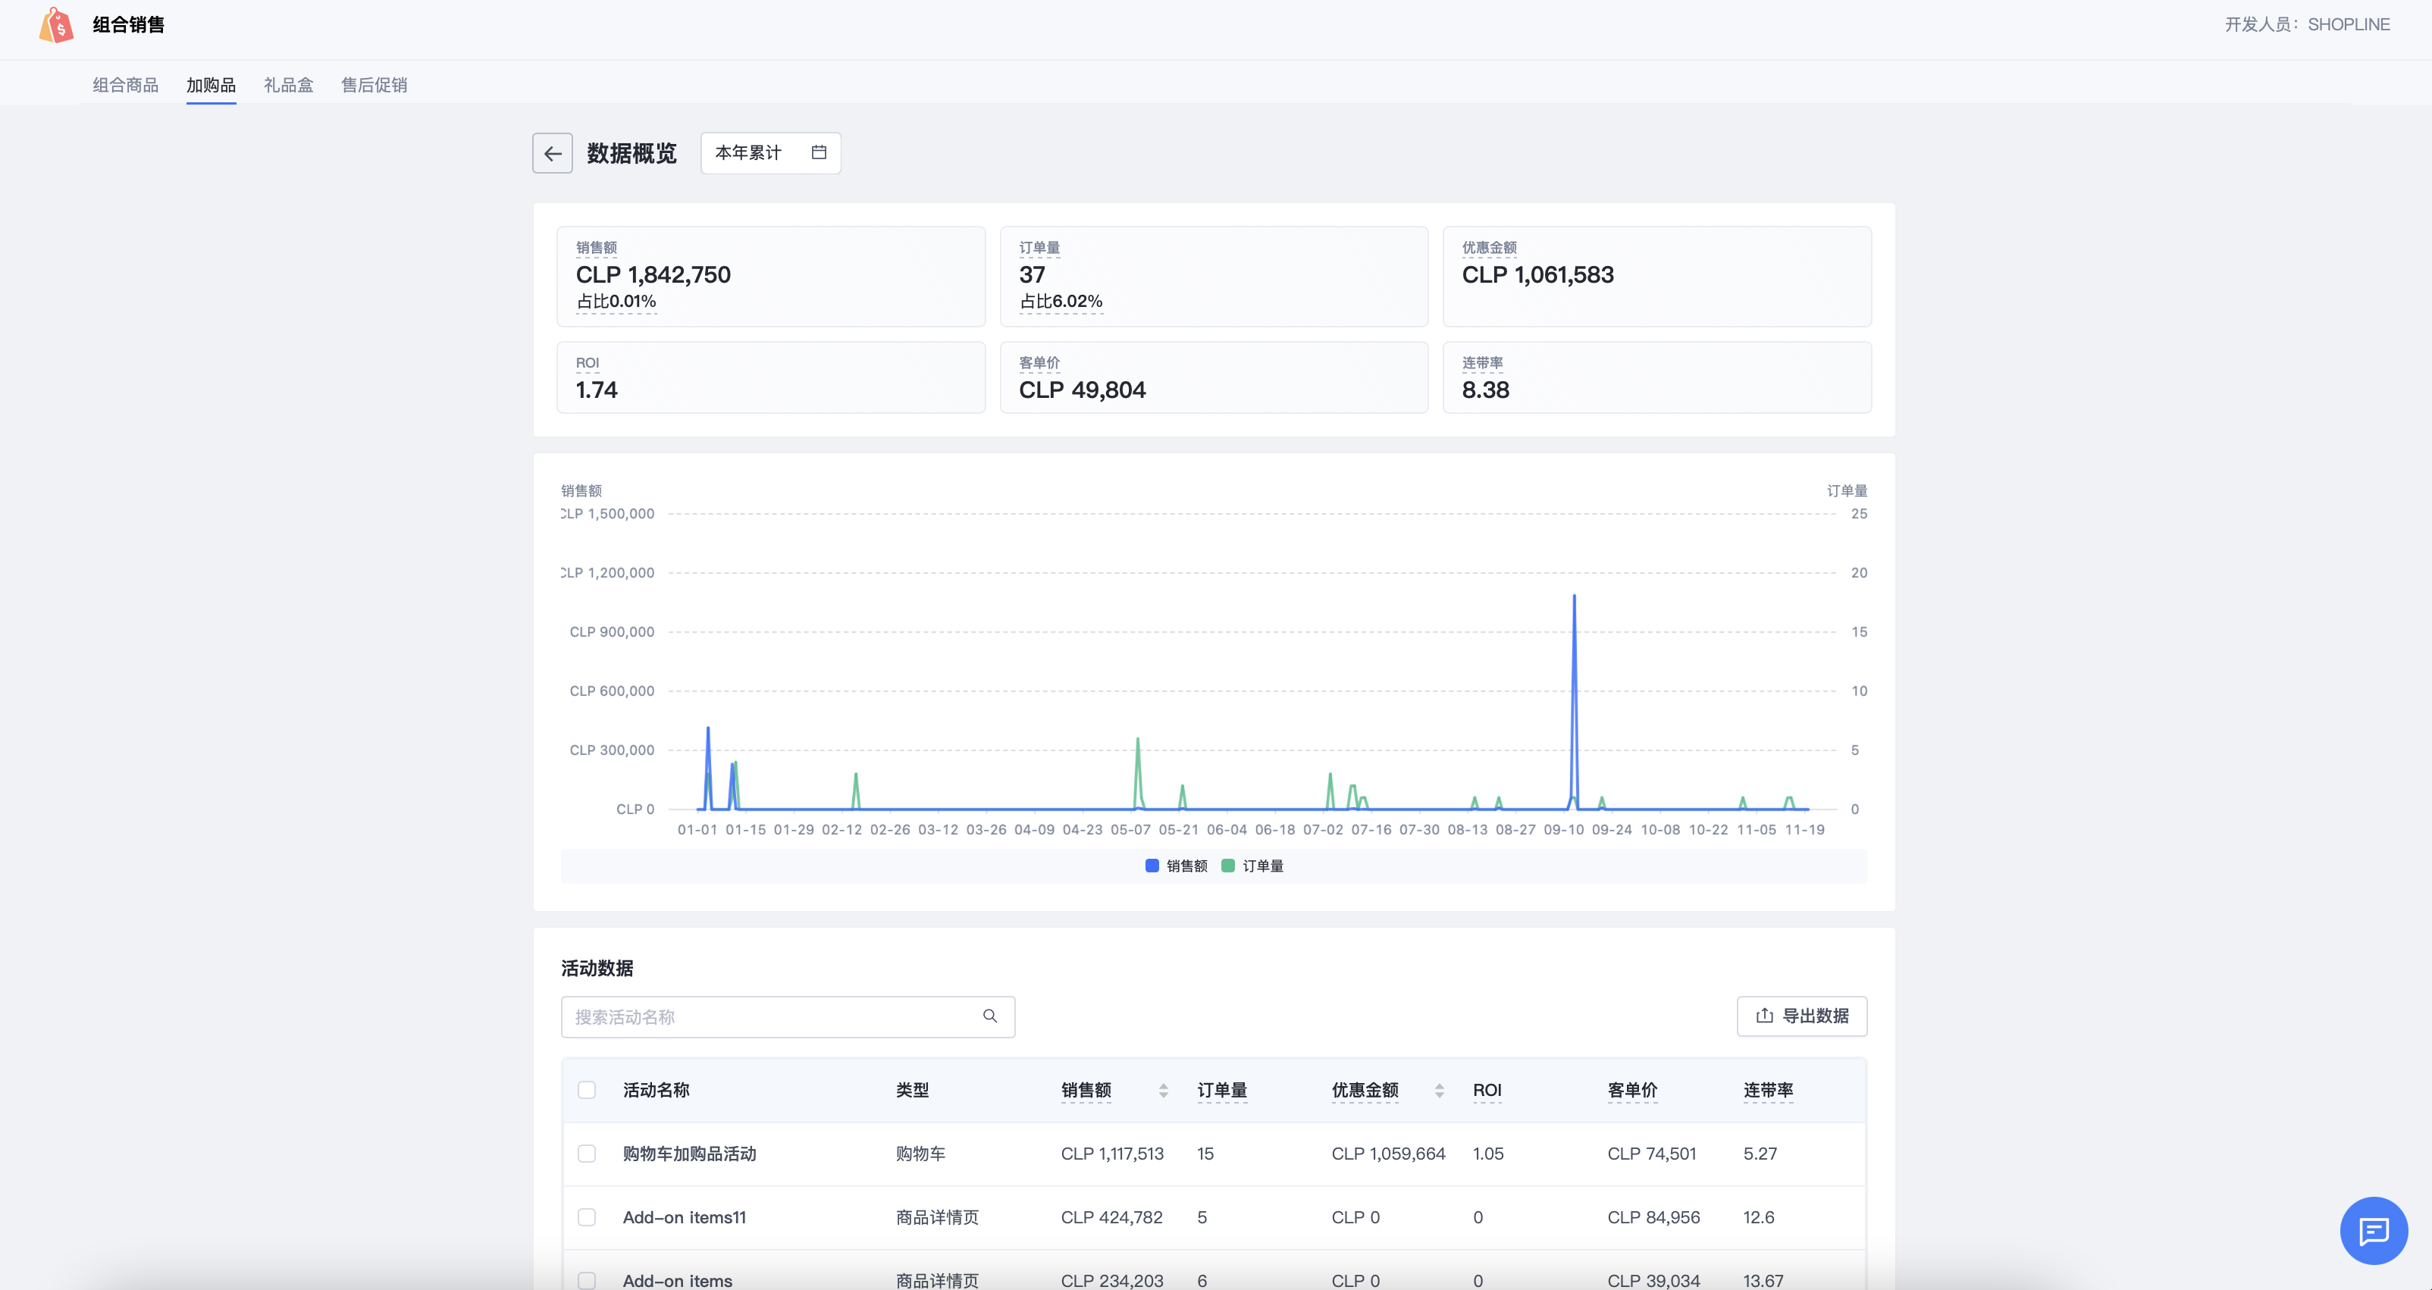
Task: Sort table by 销售额 arrows
Action: tap(1163, 1090)
